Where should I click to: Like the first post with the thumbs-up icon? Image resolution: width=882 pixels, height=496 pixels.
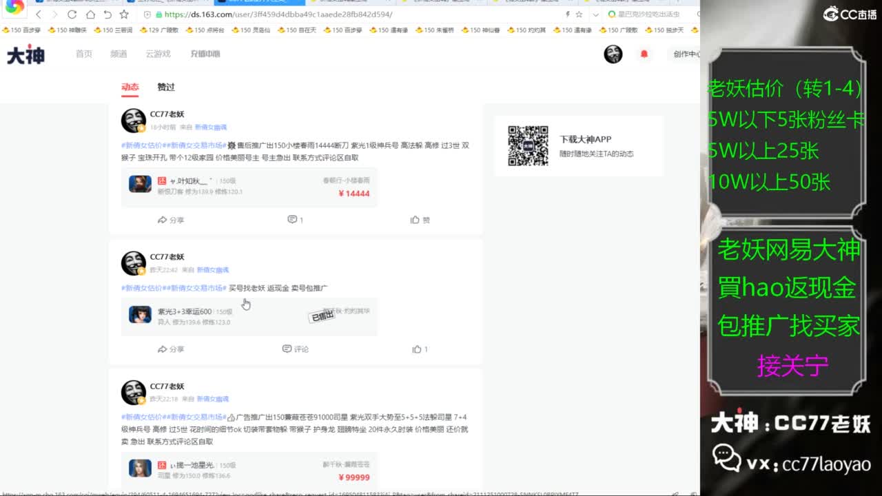(x=418, y=219)
